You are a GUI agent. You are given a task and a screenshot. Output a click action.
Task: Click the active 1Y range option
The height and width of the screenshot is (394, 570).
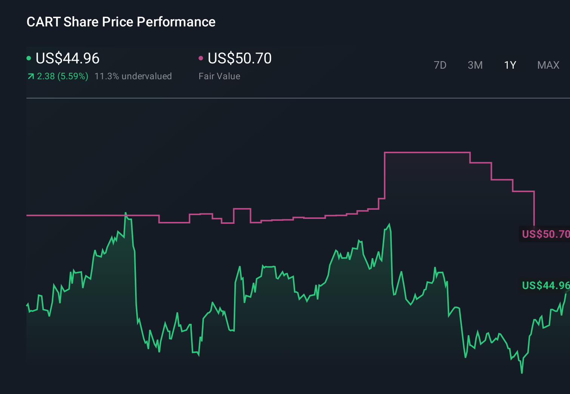coord(510,65)
